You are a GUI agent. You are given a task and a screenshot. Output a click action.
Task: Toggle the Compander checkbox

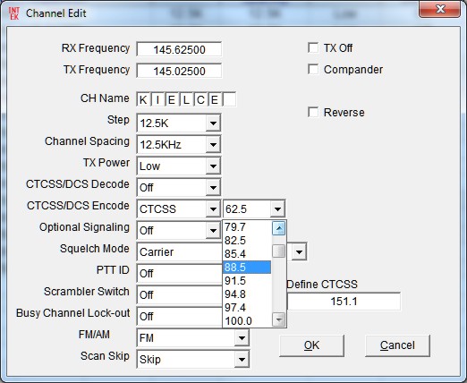click(313, 69)
